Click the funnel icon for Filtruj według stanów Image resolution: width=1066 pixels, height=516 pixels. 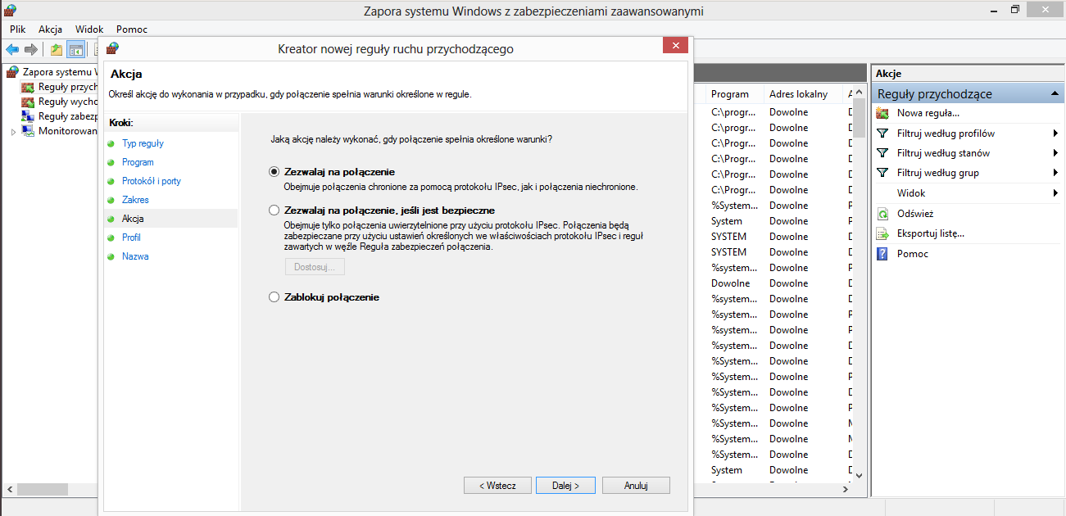pyautogui.click(x=882, y=153)
